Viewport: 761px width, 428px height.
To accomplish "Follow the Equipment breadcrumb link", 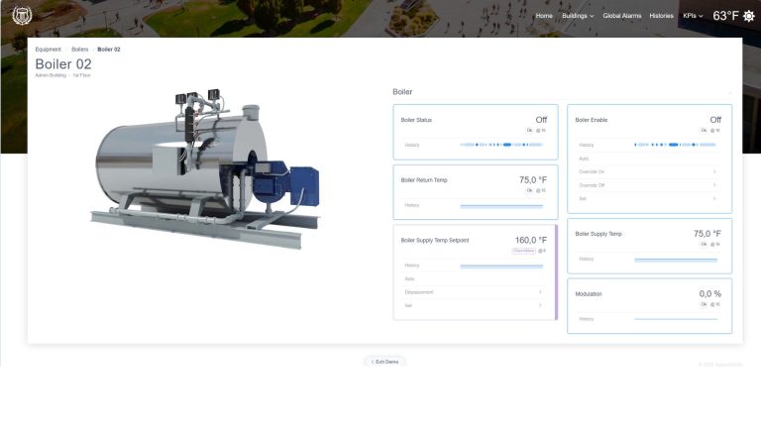I will 48,50.
